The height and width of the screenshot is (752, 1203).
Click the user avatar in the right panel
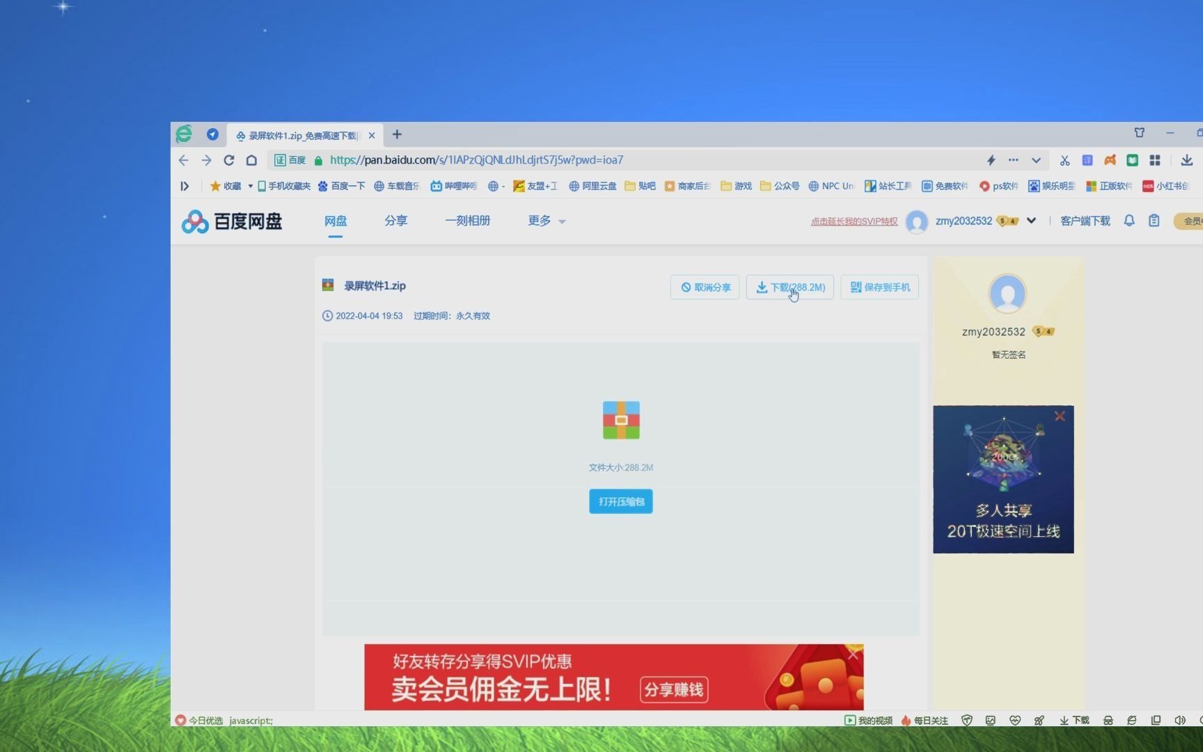tap(1007, 294)
